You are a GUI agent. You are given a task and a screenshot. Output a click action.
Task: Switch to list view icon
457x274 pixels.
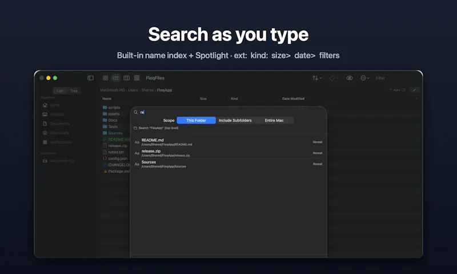tap(116, 78)
